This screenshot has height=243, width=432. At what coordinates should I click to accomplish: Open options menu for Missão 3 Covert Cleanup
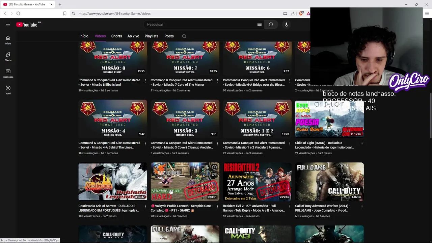(217, 143)
